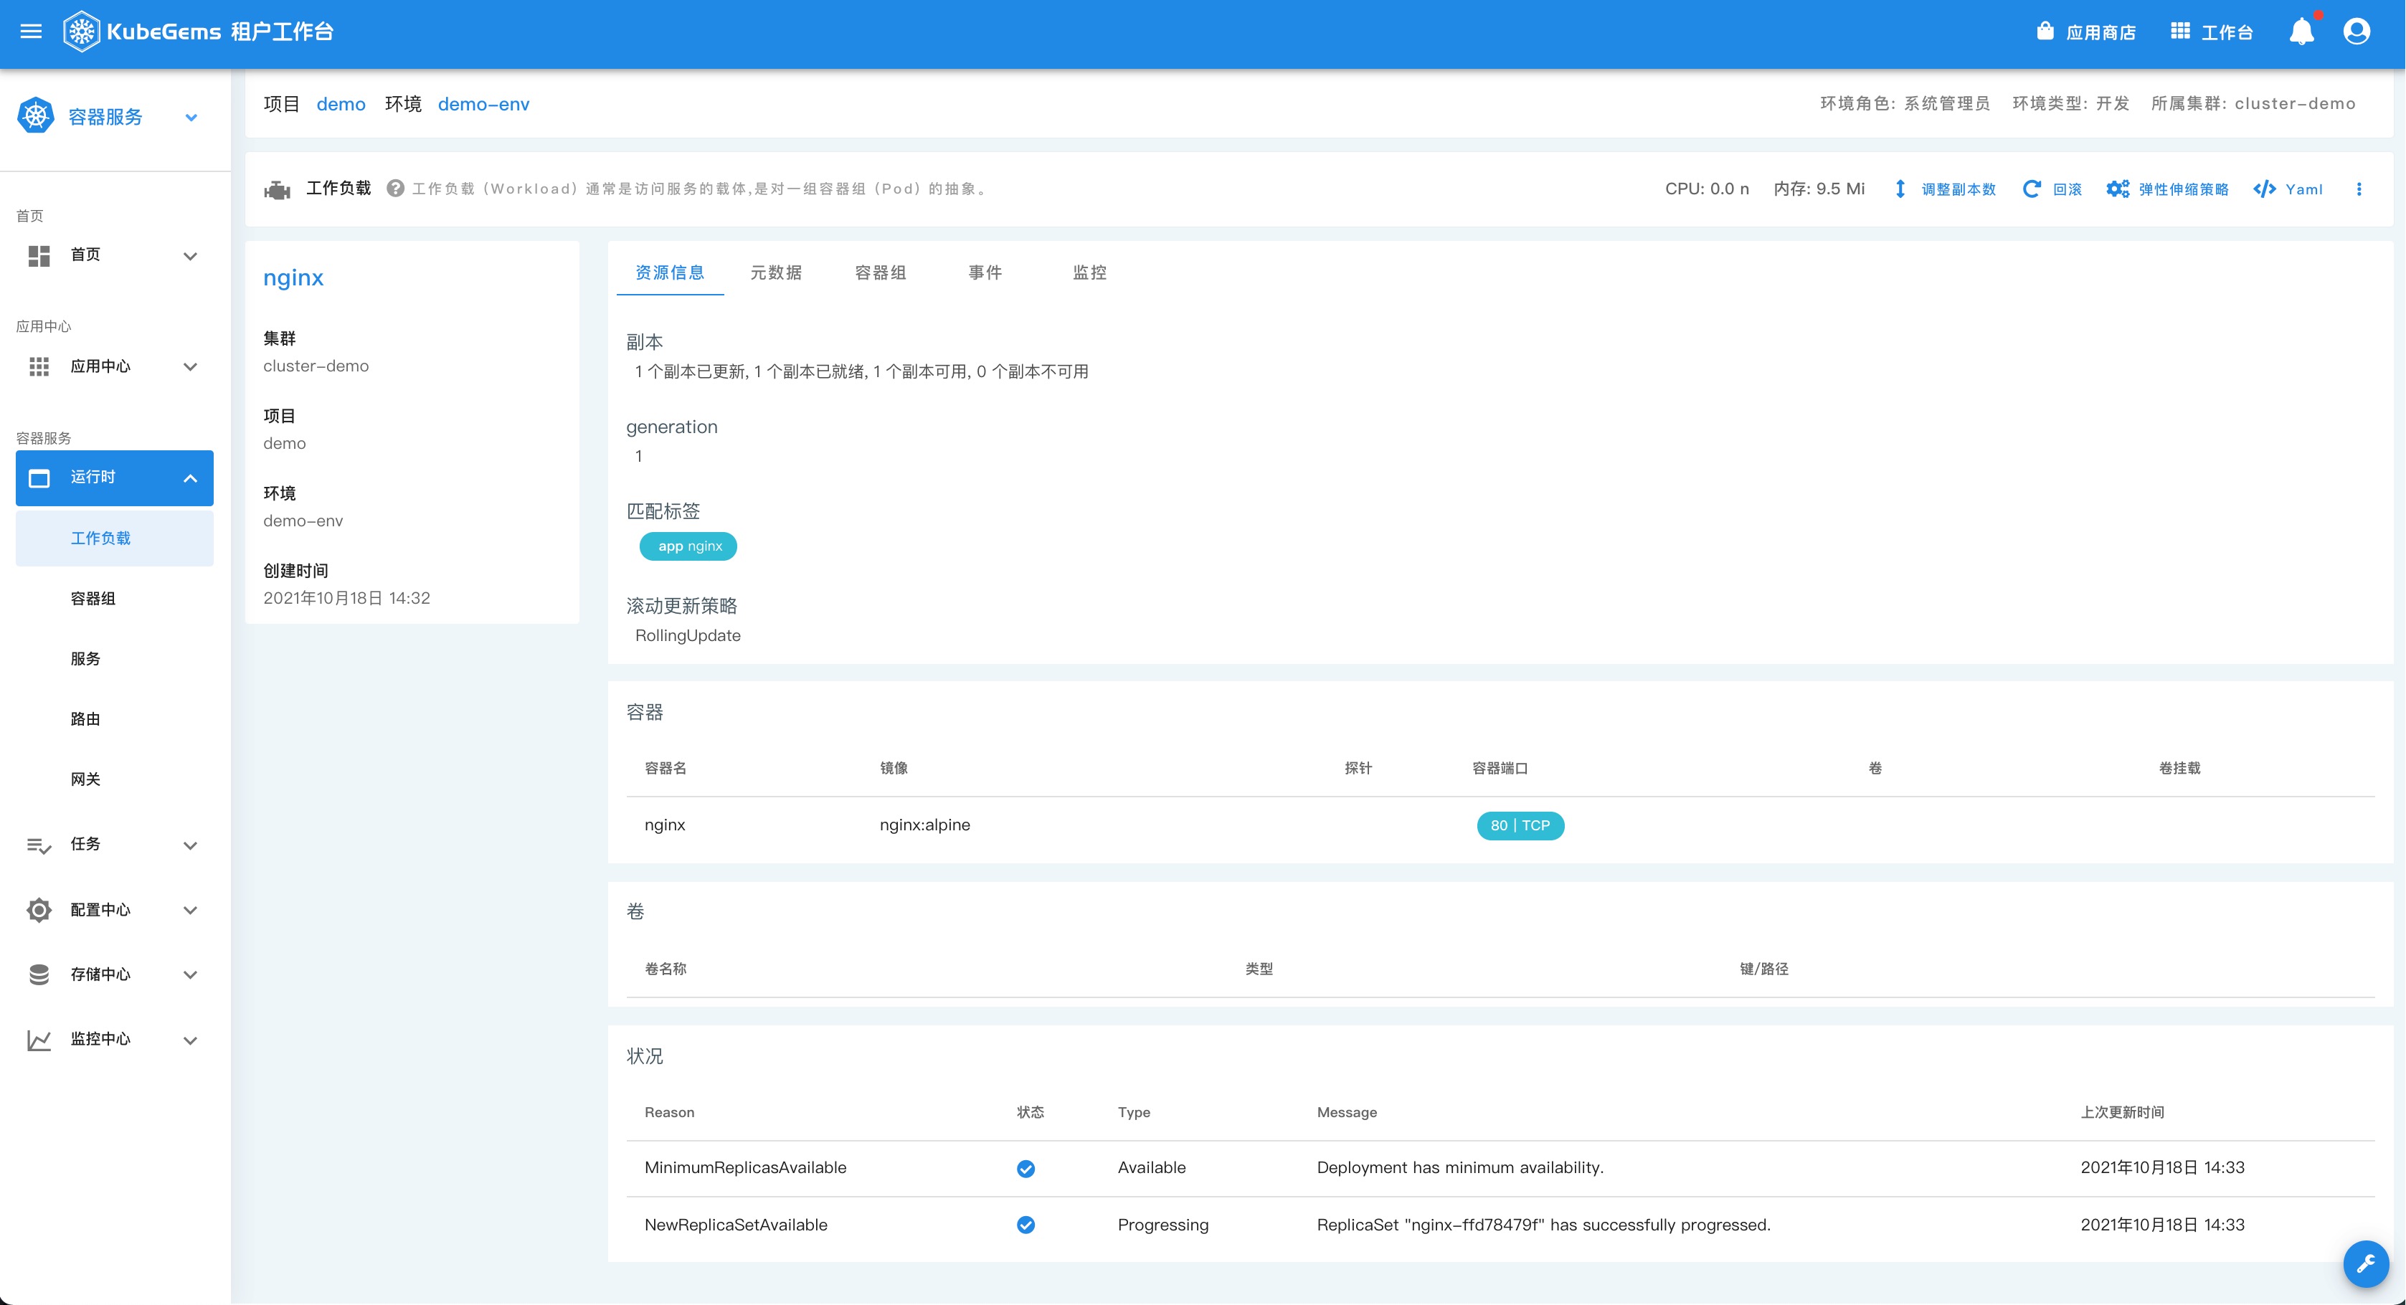Click the 调整副本数 scale arrow icon
The height and width of the screenshot is (1305, 2406).
tap(1900, 189)
